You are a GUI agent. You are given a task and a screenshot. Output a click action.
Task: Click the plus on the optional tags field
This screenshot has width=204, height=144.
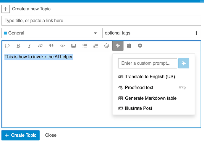pos(196,33)
